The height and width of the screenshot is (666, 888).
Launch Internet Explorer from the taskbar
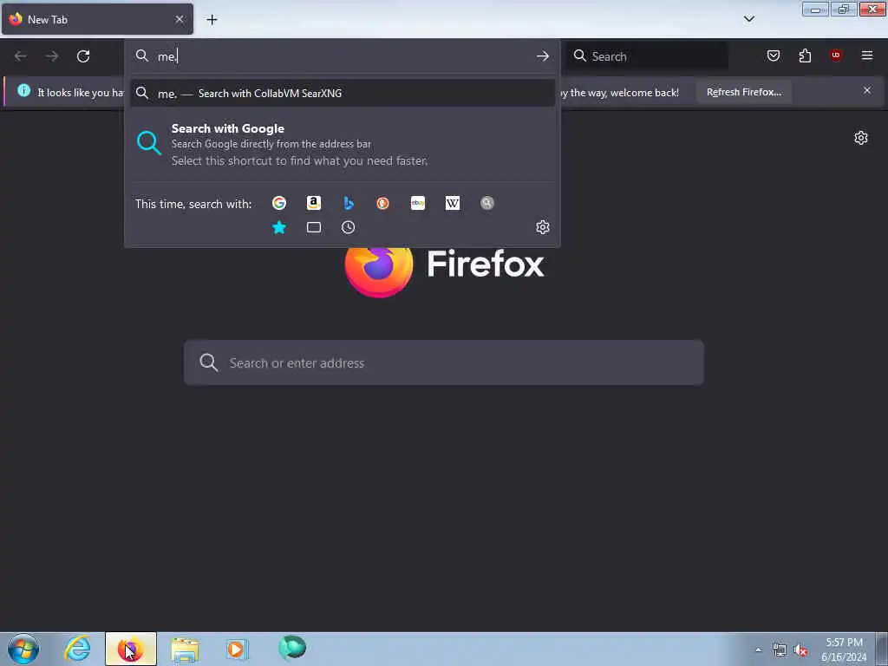(x=77, y=649)
